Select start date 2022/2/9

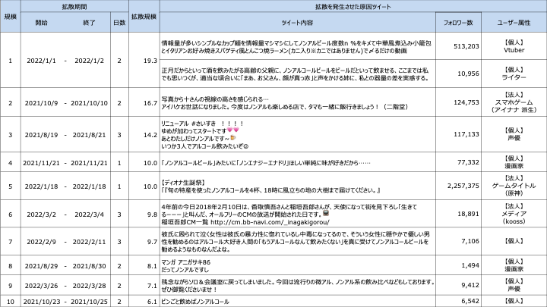[41, 242]
